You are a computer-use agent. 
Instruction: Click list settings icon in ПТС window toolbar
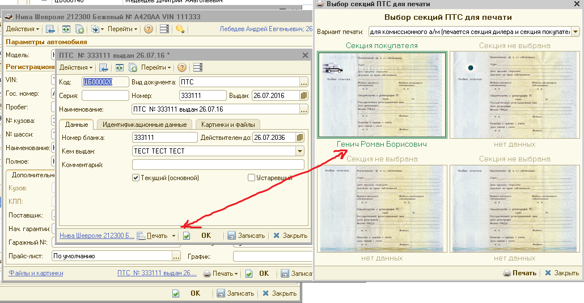point(198,67)
